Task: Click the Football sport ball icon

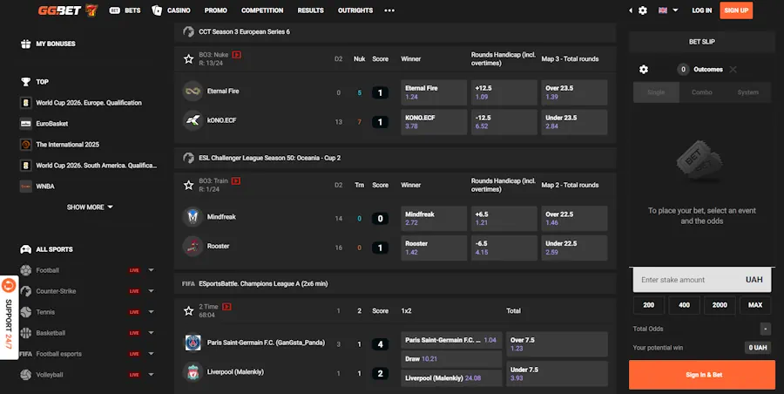Action: pos(25,270)
